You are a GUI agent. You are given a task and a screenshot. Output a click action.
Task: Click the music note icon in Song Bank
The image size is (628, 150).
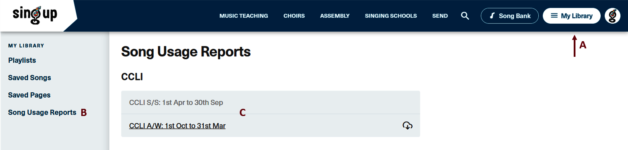pos(492,16)
